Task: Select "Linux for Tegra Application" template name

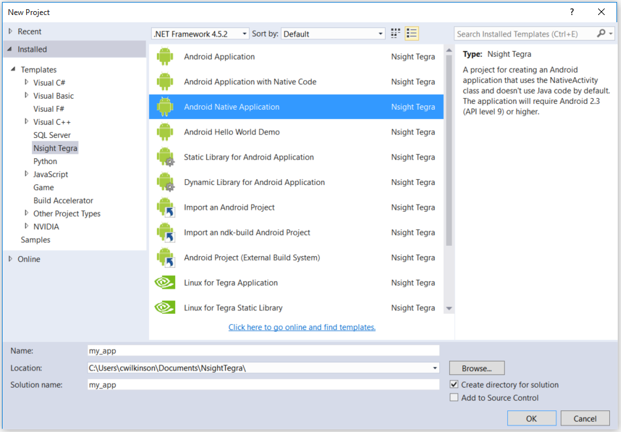Action: (x=231, y=283)
